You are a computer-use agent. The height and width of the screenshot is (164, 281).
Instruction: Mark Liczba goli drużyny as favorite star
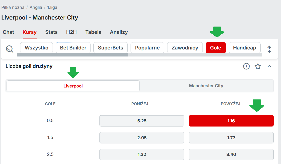coord(258,66)
